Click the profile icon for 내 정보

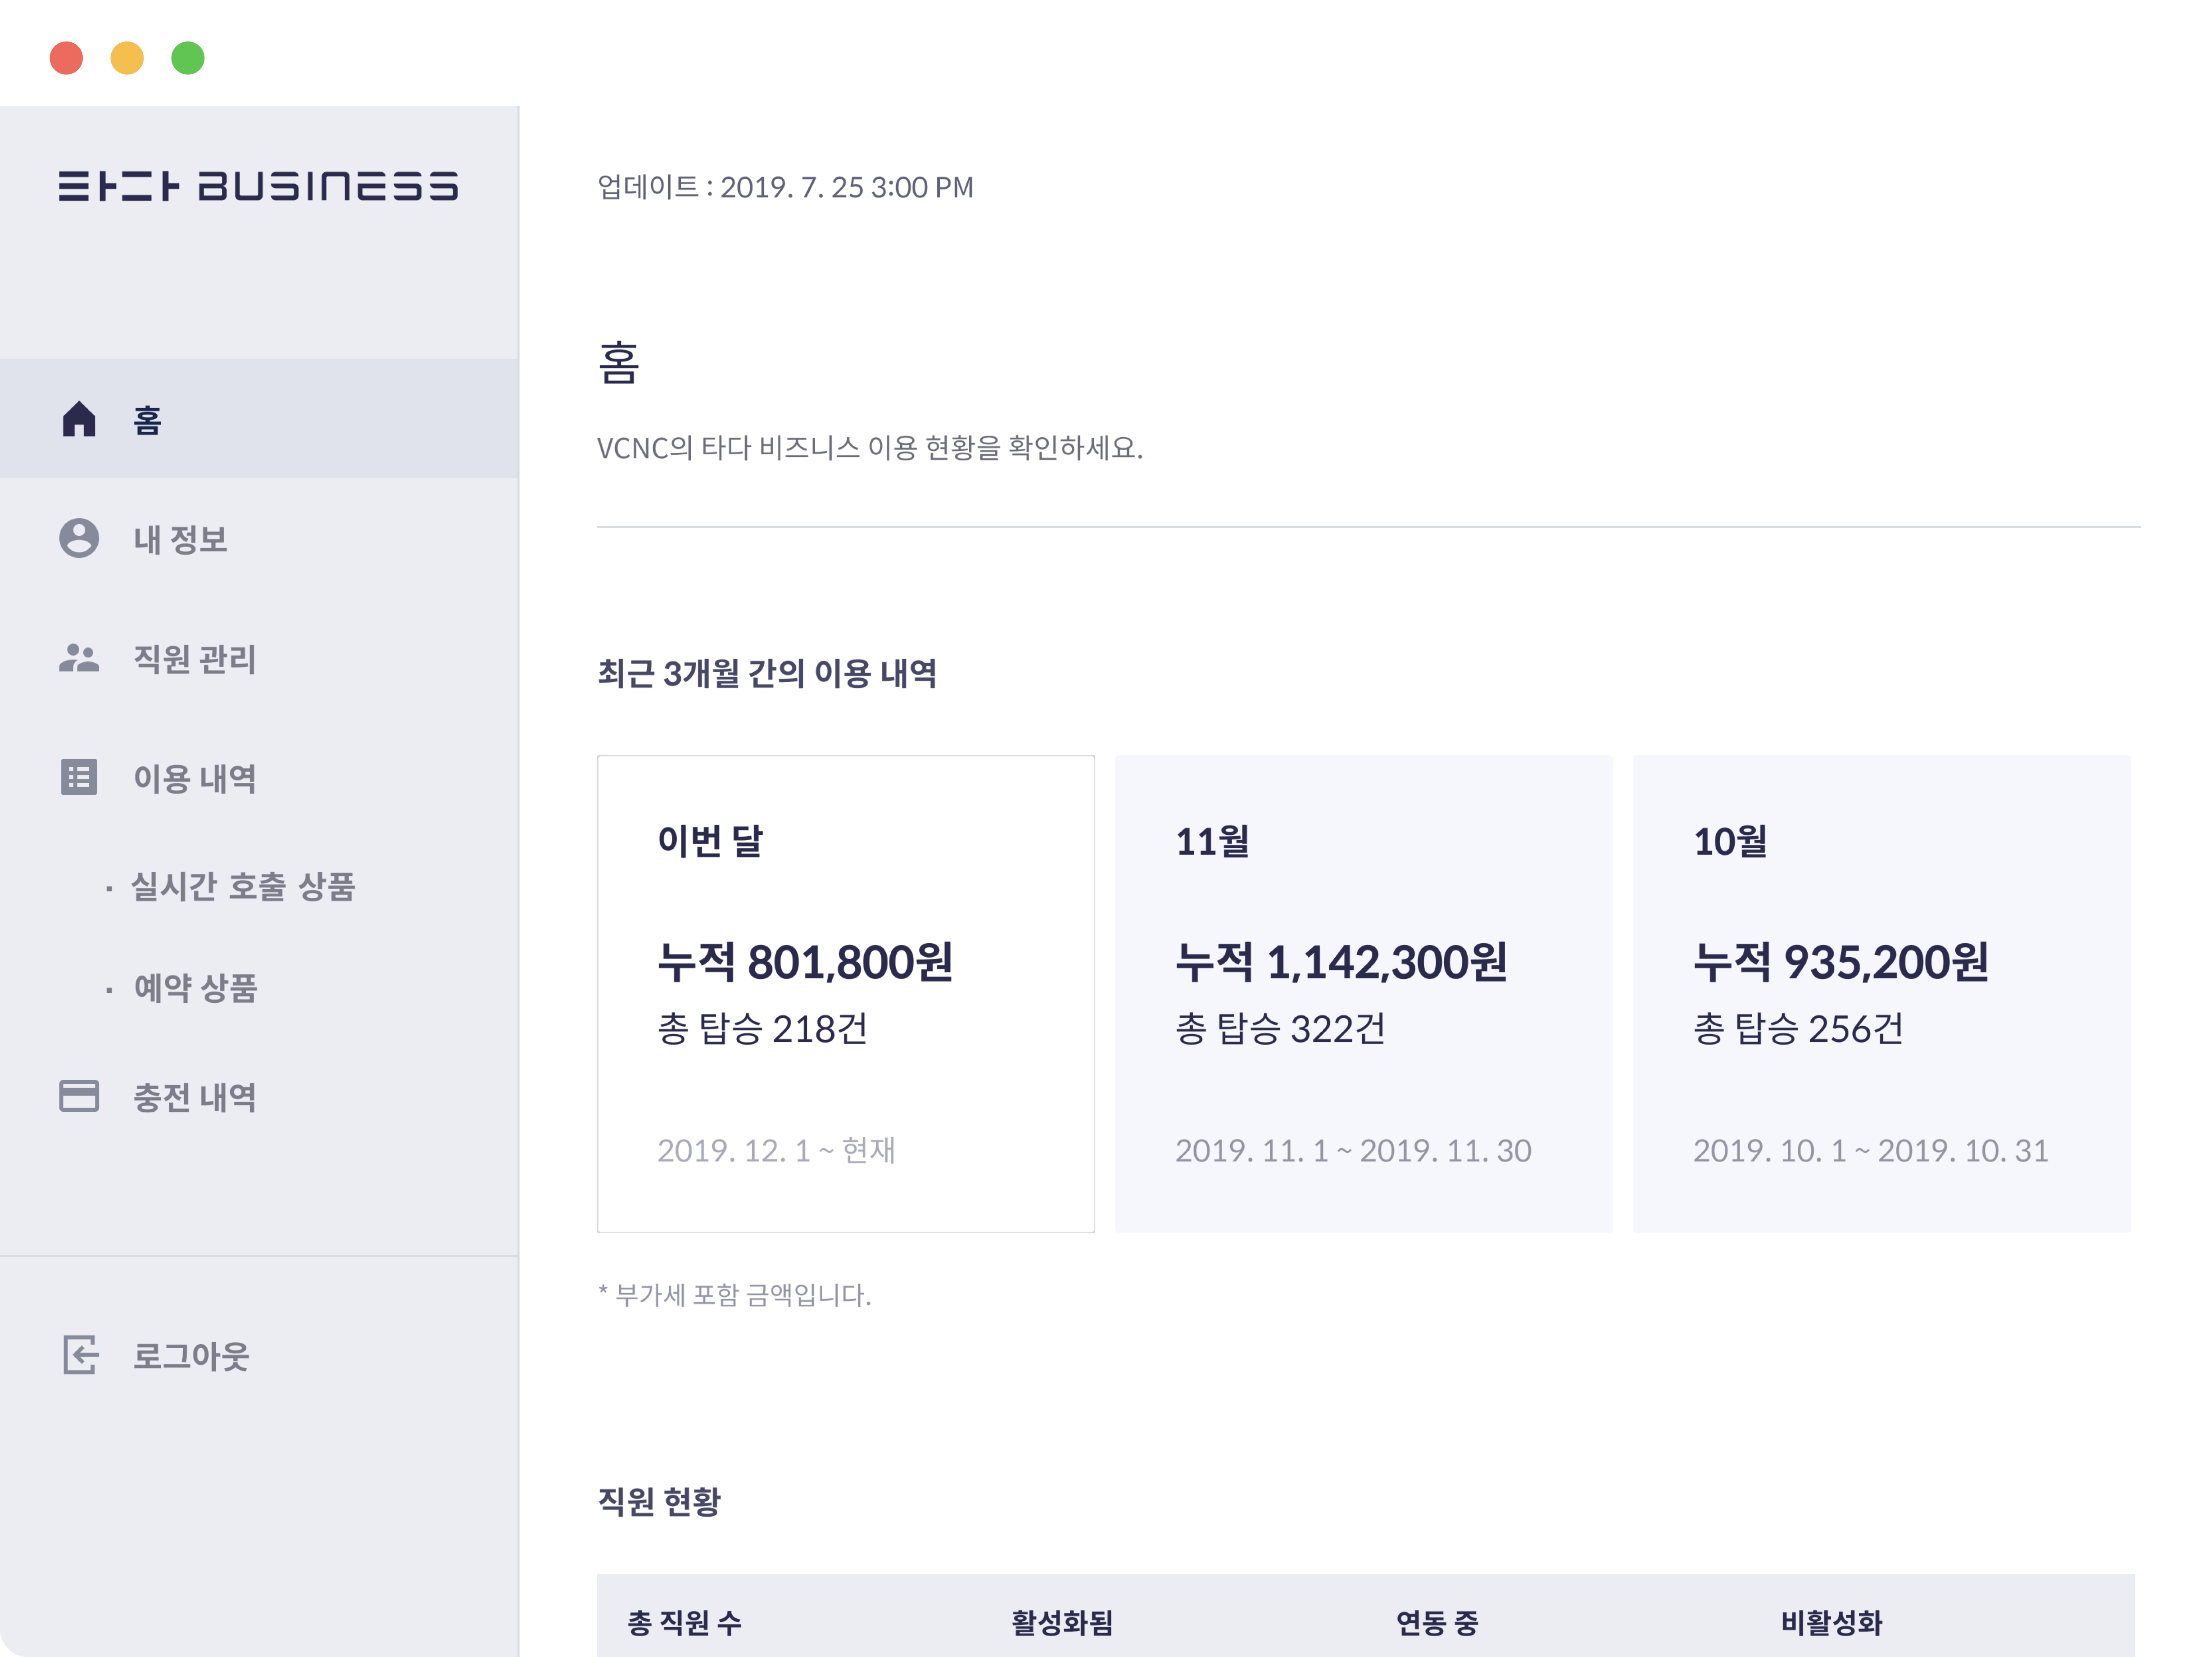79,538
